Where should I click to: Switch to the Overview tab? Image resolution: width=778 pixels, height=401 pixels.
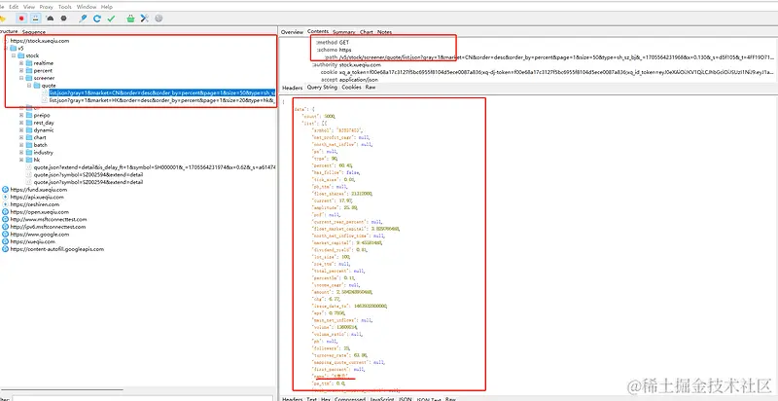[292, 32]
